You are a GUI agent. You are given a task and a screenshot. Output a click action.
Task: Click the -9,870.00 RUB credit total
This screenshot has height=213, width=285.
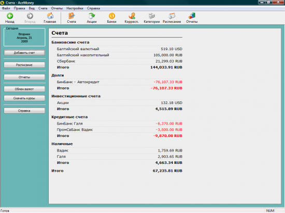167,136
